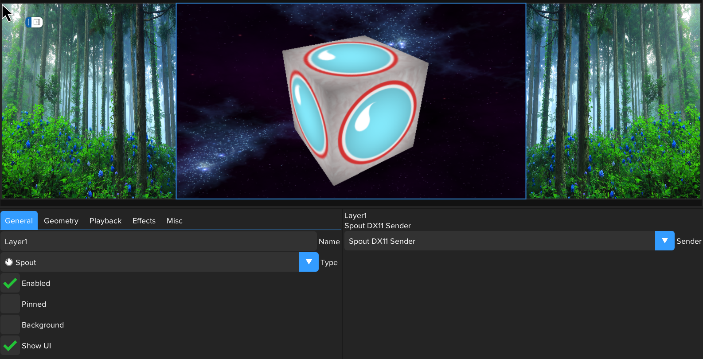This screenshot has height=359, width=703.
Task: Select the General tab
Action: point(19,221)
